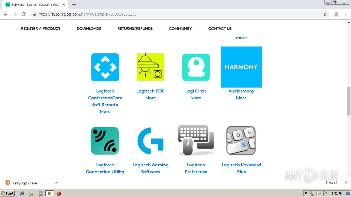The width and height of the screenshot is (351, 197).
Task: Click the HARMONY blue tile
Action: click(x=241, y=67)
